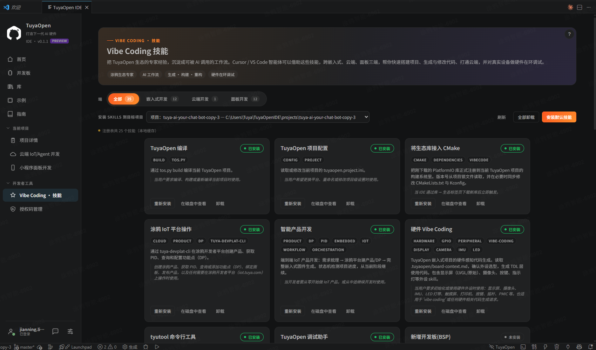Select the 面板开发 12 filter tab
The width and height of the screenshot is (596, 350).
pyautogui.click(x=244, y=99)
